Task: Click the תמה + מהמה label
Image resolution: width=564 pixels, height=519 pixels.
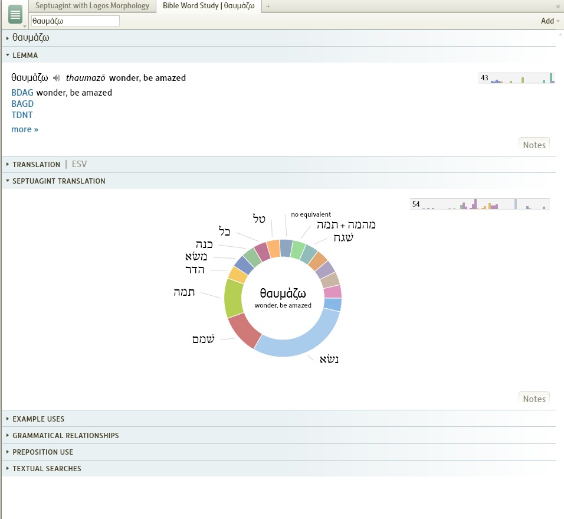Action: pyautogui.click(x=346, y=225)
